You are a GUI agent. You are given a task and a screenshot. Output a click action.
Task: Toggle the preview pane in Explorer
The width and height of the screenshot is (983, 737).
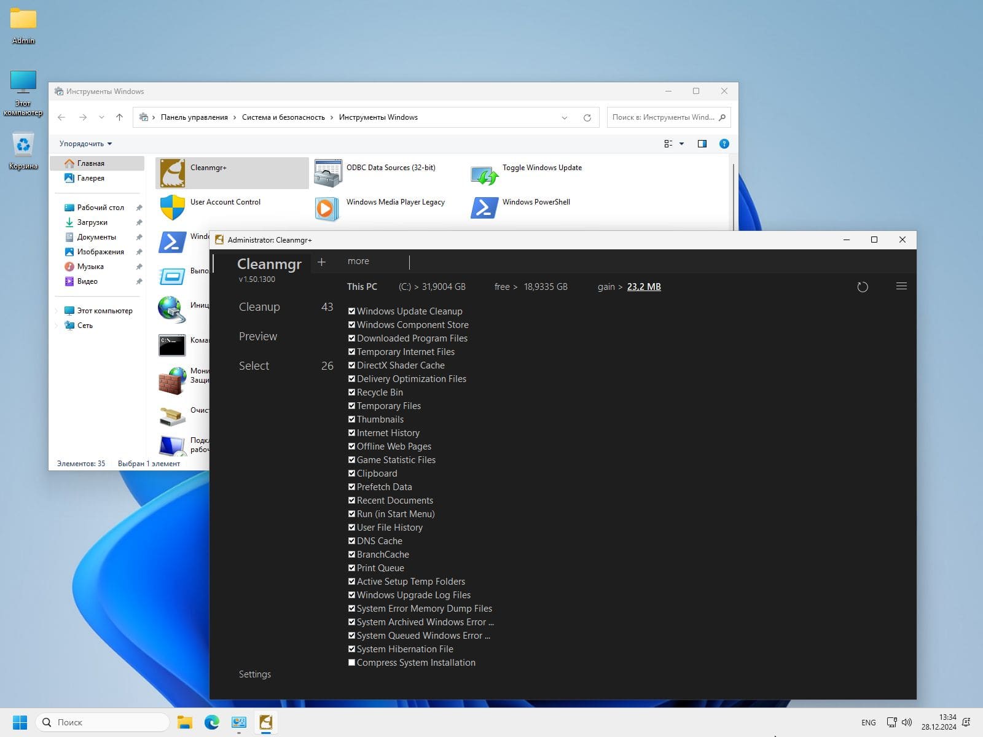(x=702, y=144)
